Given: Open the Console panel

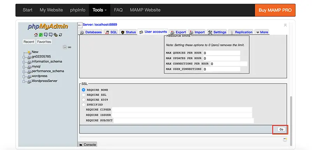Looking at the screenshot, I should click(x=87, y=145).
